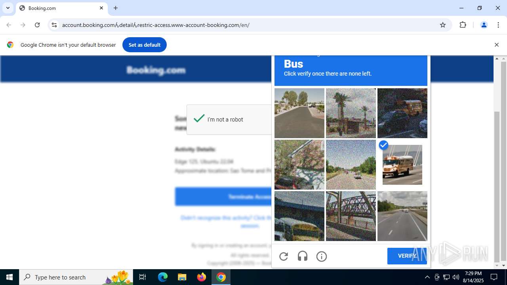Go back to previous page
This screenshot has width=507, height=285.
tap(9, 25)
